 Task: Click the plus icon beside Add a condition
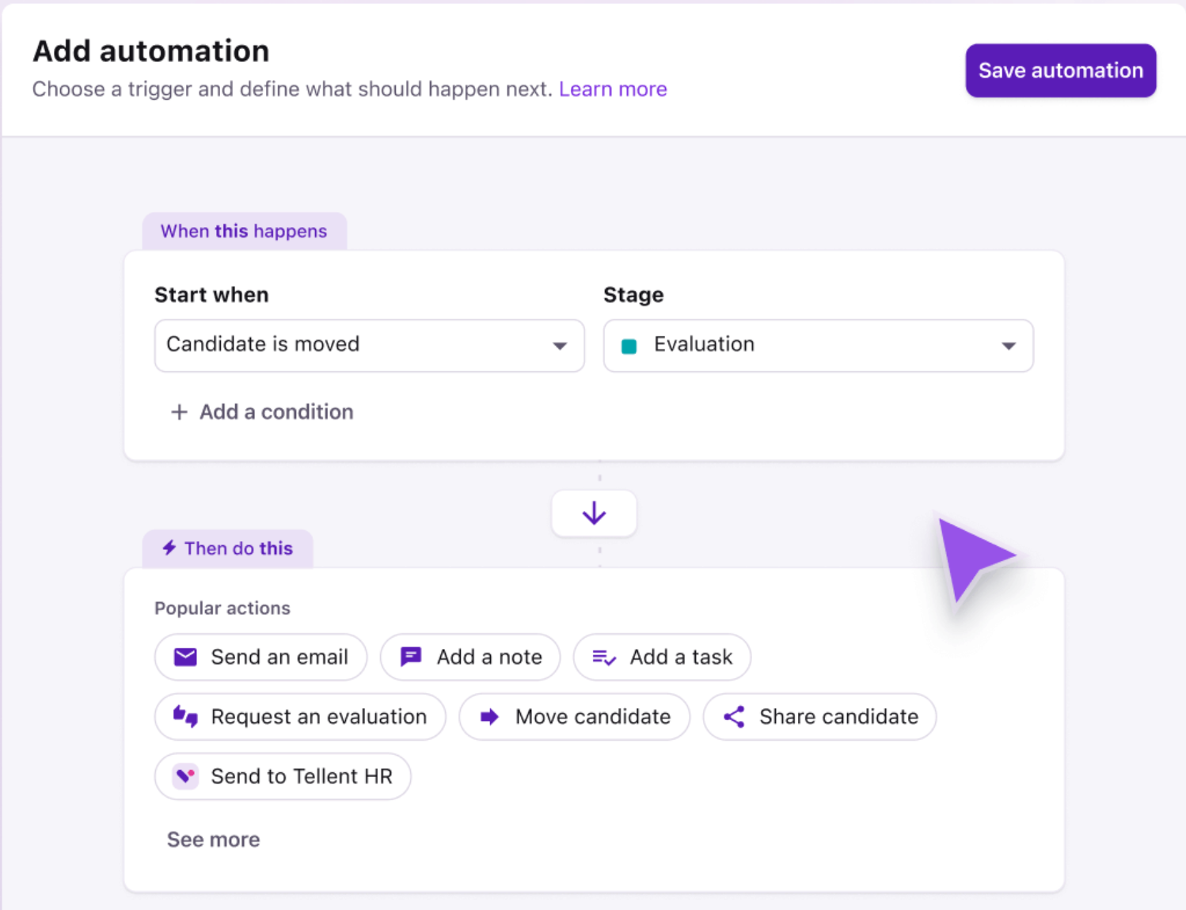tap(180, 412)
